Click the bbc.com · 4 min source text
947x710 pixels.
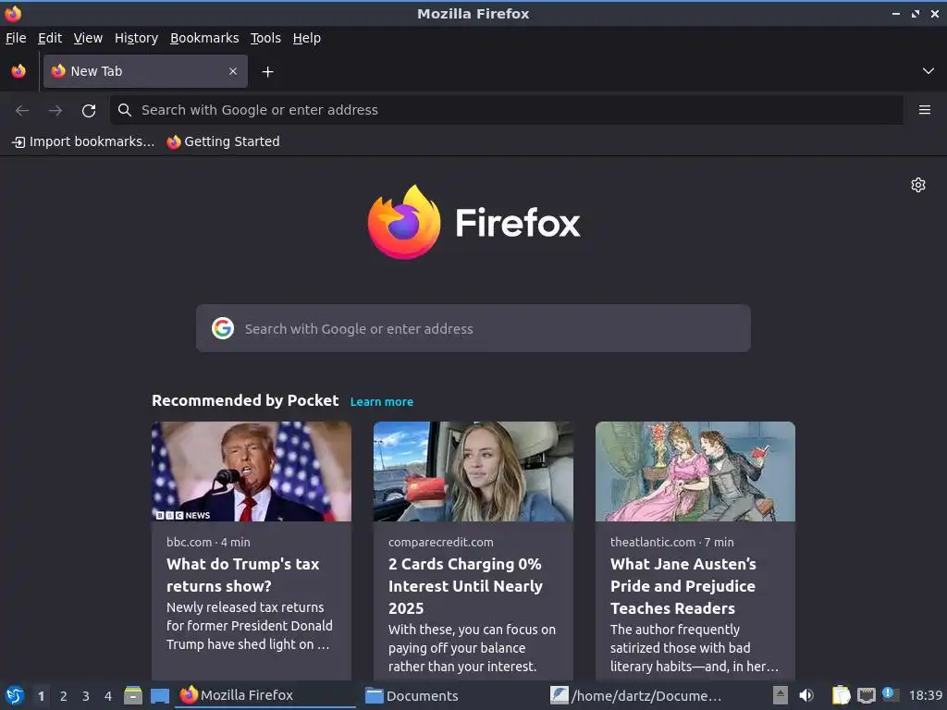pos(208,542)
